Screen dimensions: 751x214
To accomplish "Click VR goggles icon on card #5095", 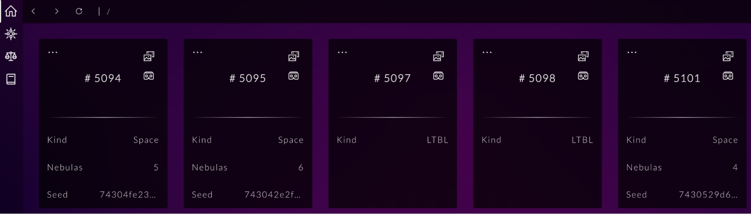I will 293,76.
